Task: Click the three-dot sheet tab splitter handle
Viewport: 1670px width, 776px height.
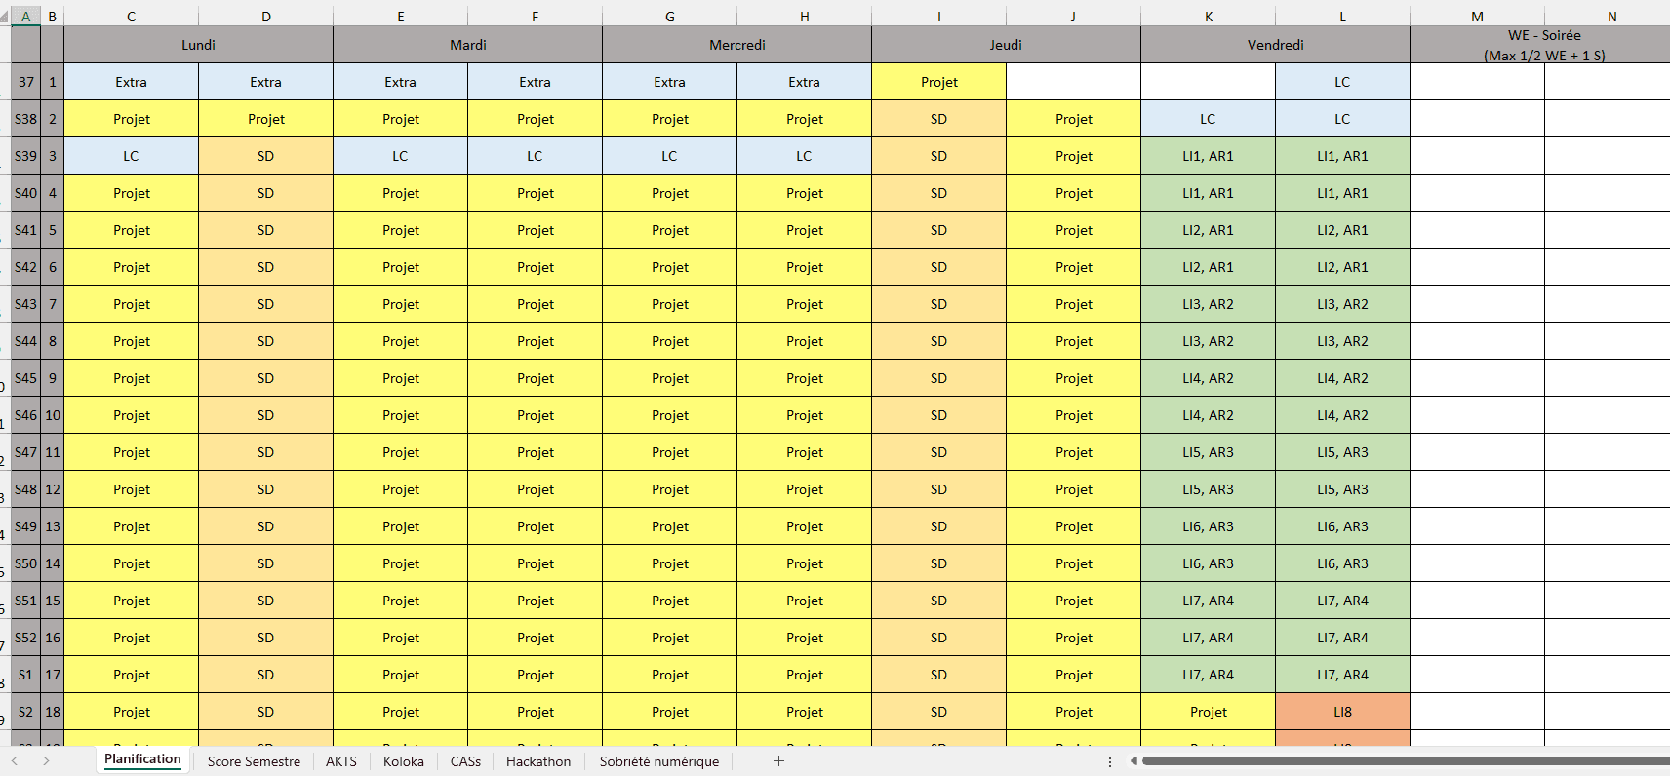Action: (x=1110, y=761)
